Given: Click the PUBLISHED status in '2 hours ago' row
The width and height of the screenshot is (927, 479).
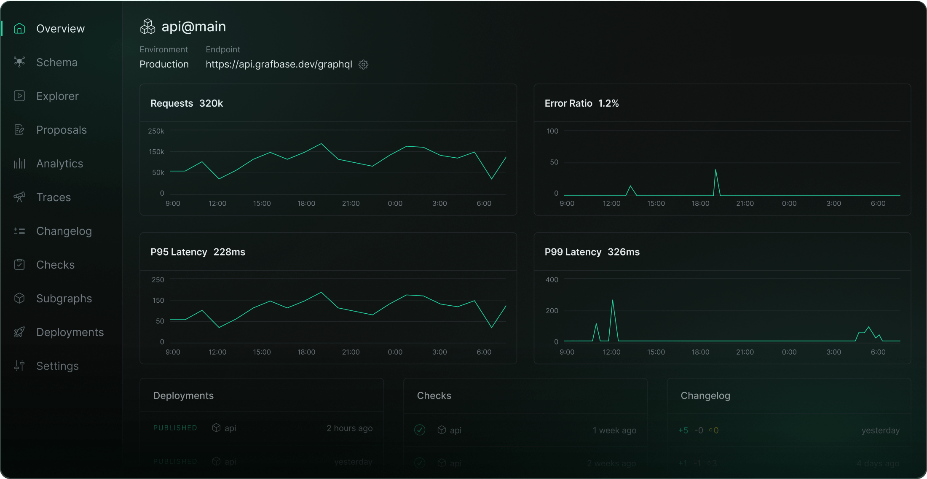Looking at the screenshot, I should pyautogui.click(x=175, y=428).
